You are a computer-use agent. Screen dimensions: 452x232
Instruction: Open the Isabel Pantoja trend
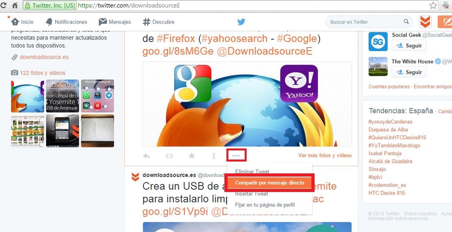[385, 153]
